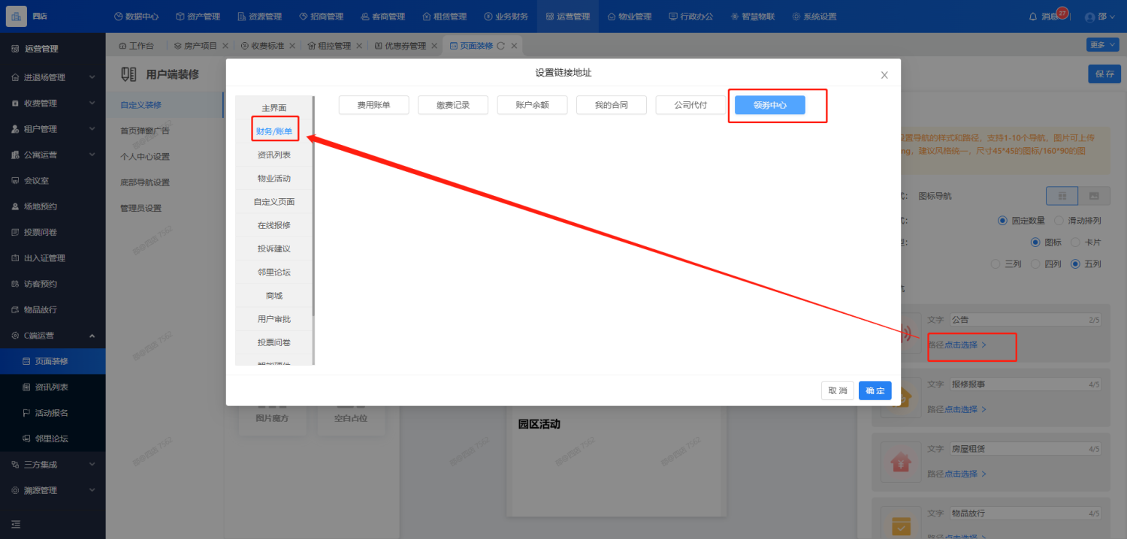Close the link address dialog
This screenshot has width=1127, height=539.
pyautogui.click(x=884, y=74)
